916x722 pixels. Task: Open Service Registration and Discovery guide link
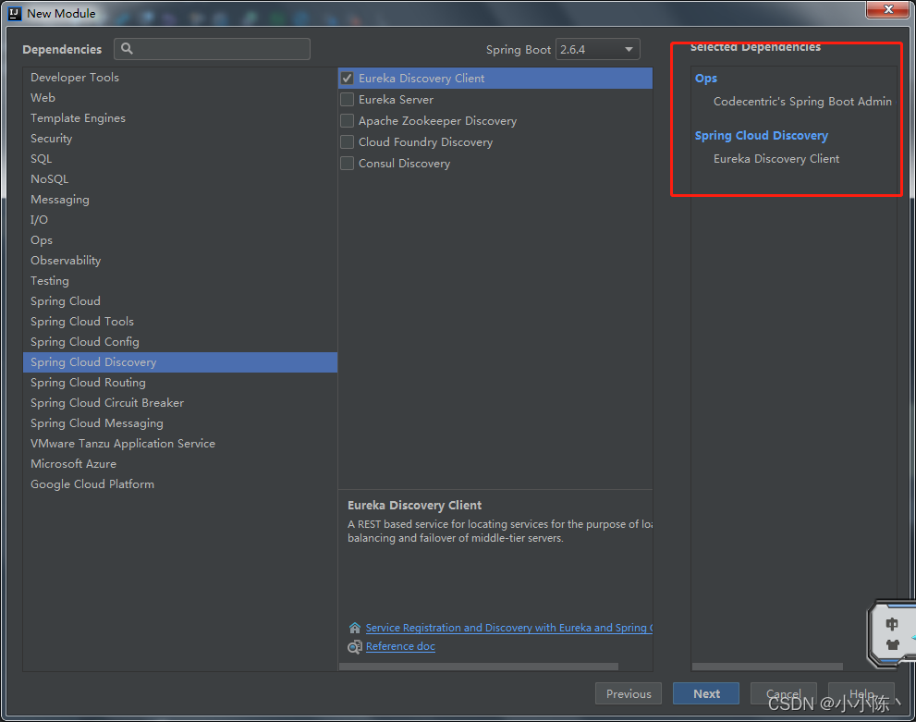point(508,628)
